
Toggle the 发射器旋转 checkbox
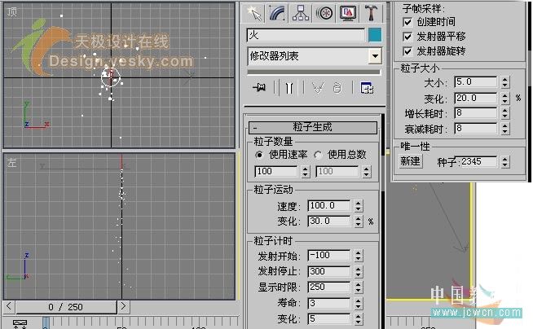click(x=407, y=51)
